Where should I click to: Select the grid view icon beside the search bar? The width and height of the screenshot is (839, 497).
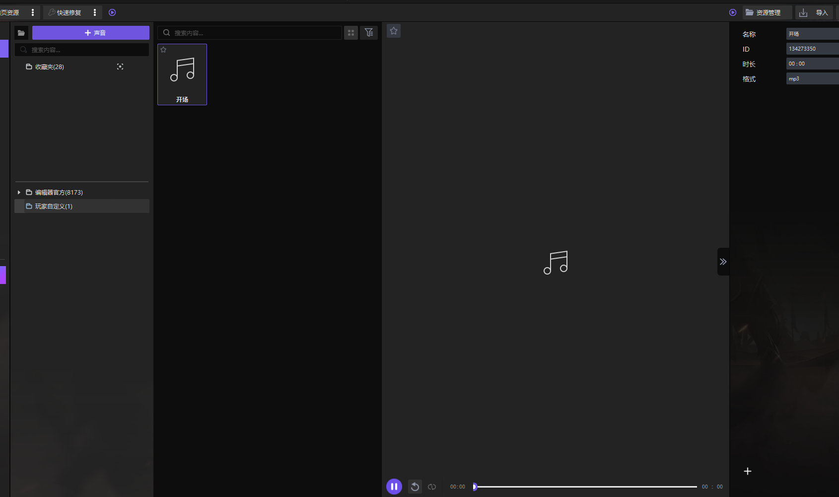click(x=351, y=32)
